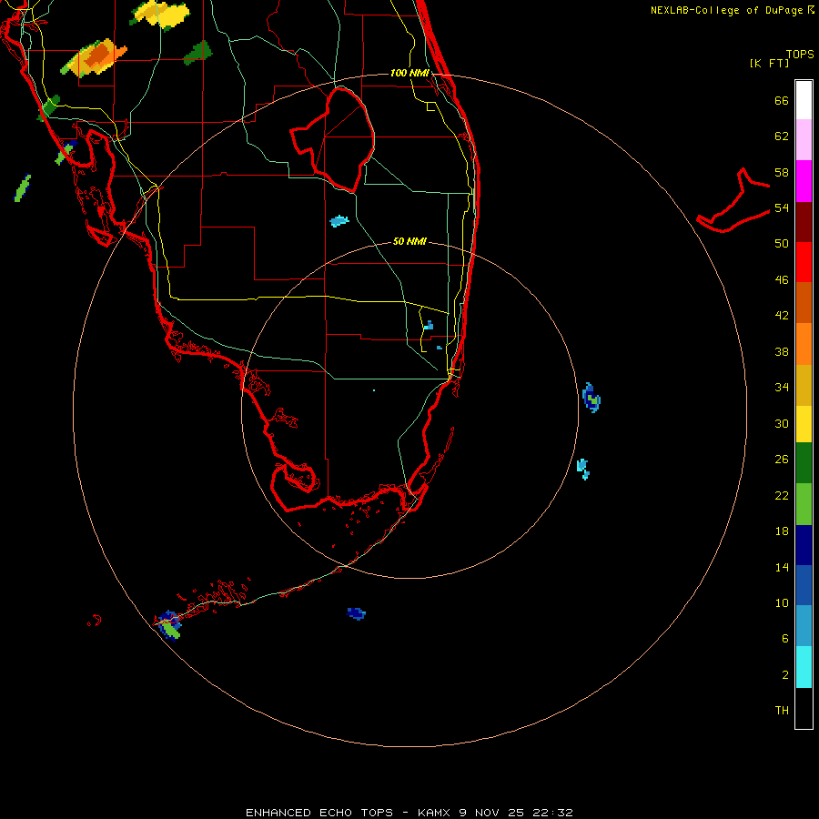Click the "TOPS" legend title

(800, 54)
